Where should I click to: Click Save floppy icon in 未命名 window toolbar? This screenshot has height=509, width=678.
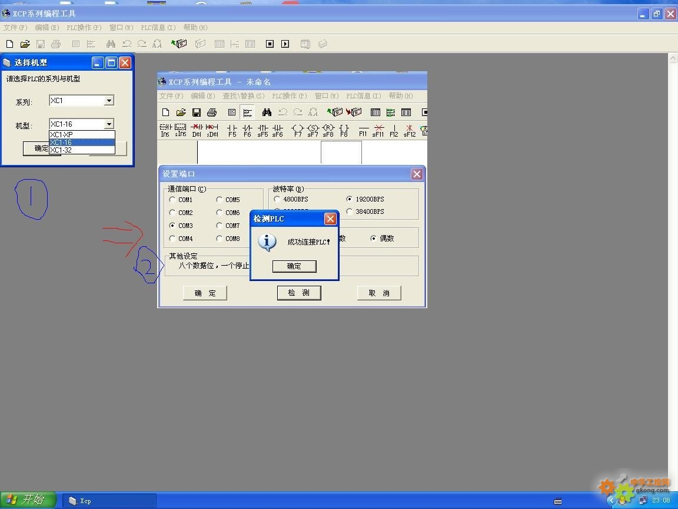[197, 112]
